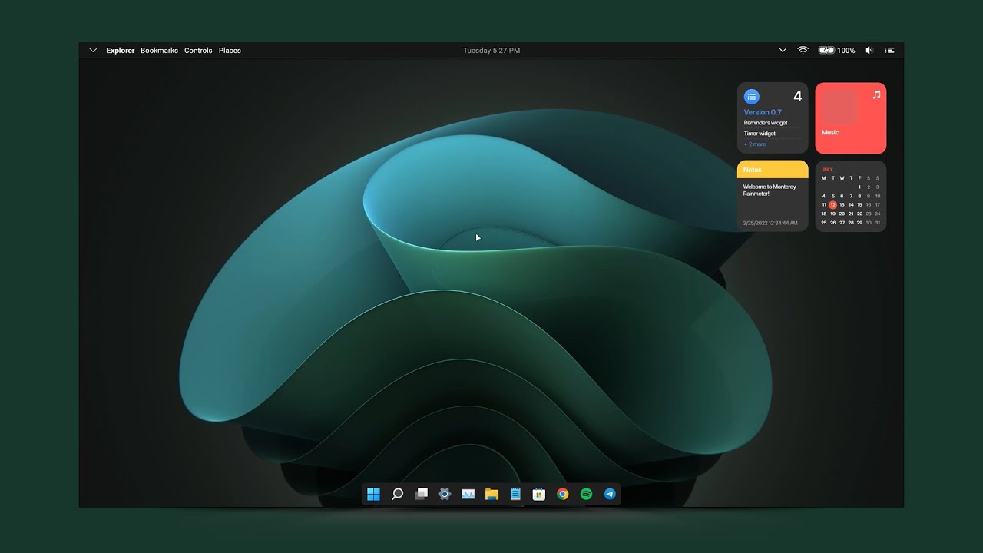
Task: Open the Places menu
Action: pyautogui.click(x=230, y=51)
